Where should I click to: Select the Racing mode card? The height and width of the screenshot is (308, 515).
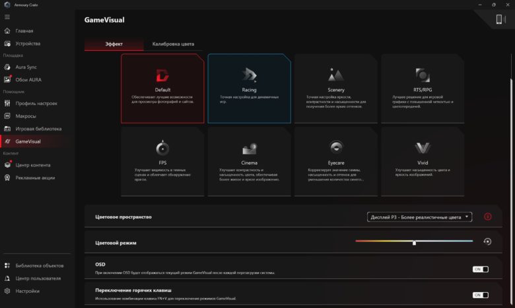249,89
